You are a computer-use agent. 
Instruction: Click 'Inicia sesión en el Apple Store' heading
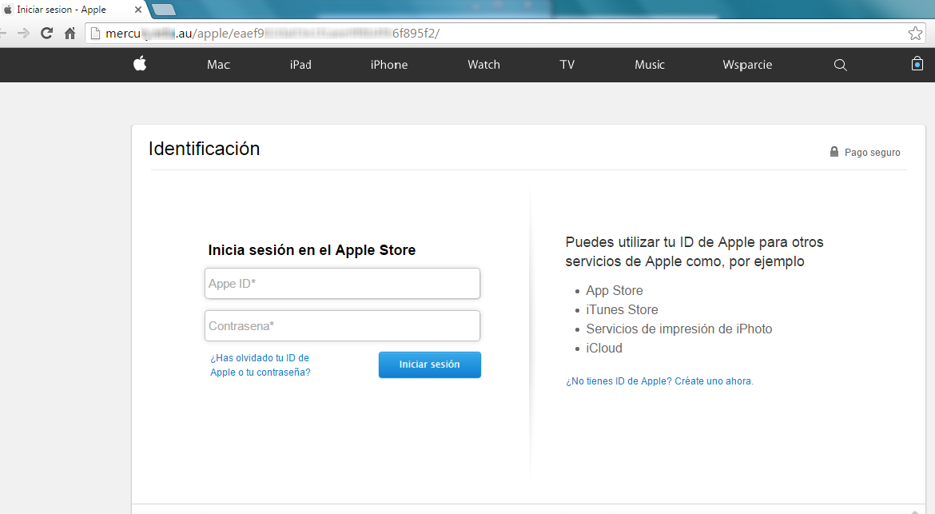point(312,250)
